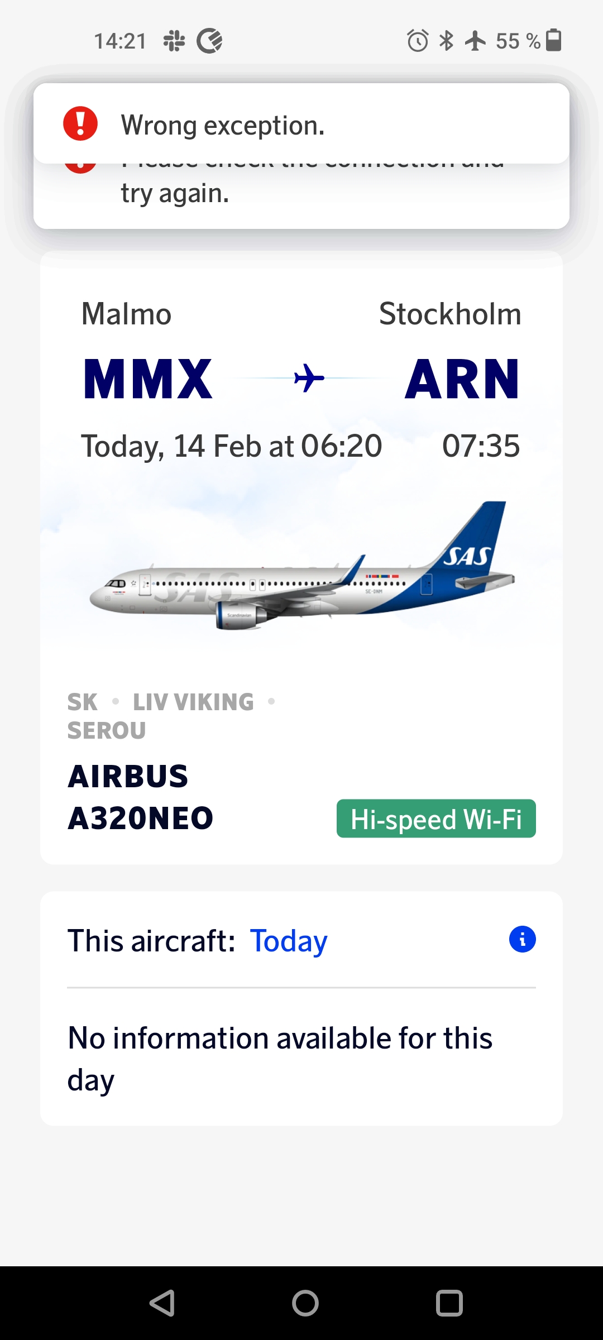Tap the red error icon in notification
The image size is (603, 1340).
[80, 123]
